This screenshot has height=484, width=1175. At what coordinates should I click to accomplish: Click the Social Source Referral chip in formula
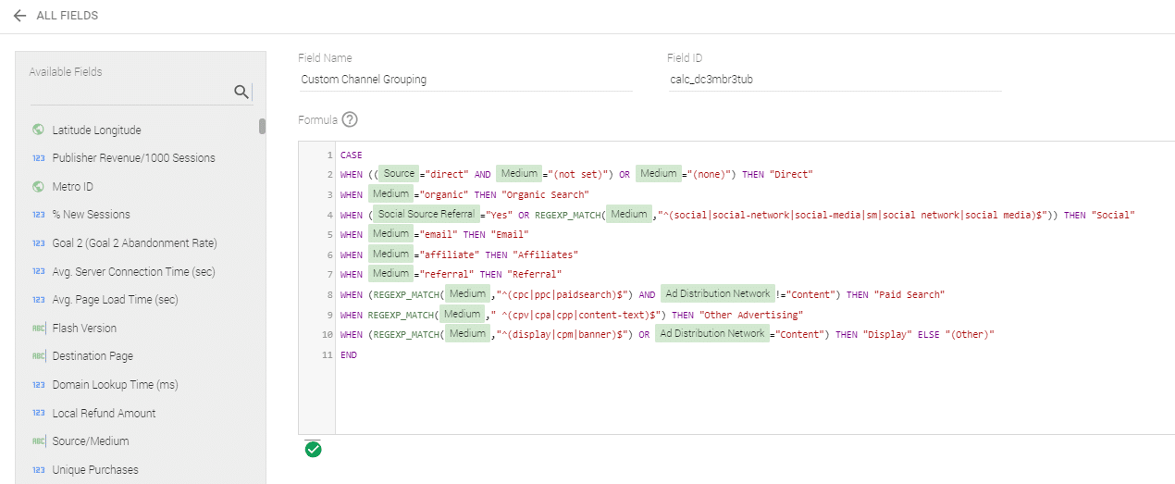(427, 215)
